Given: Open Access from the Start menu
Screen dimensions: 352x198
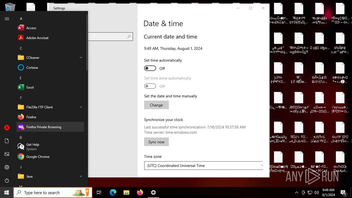Looking at the screenshot, I should 50,28.
